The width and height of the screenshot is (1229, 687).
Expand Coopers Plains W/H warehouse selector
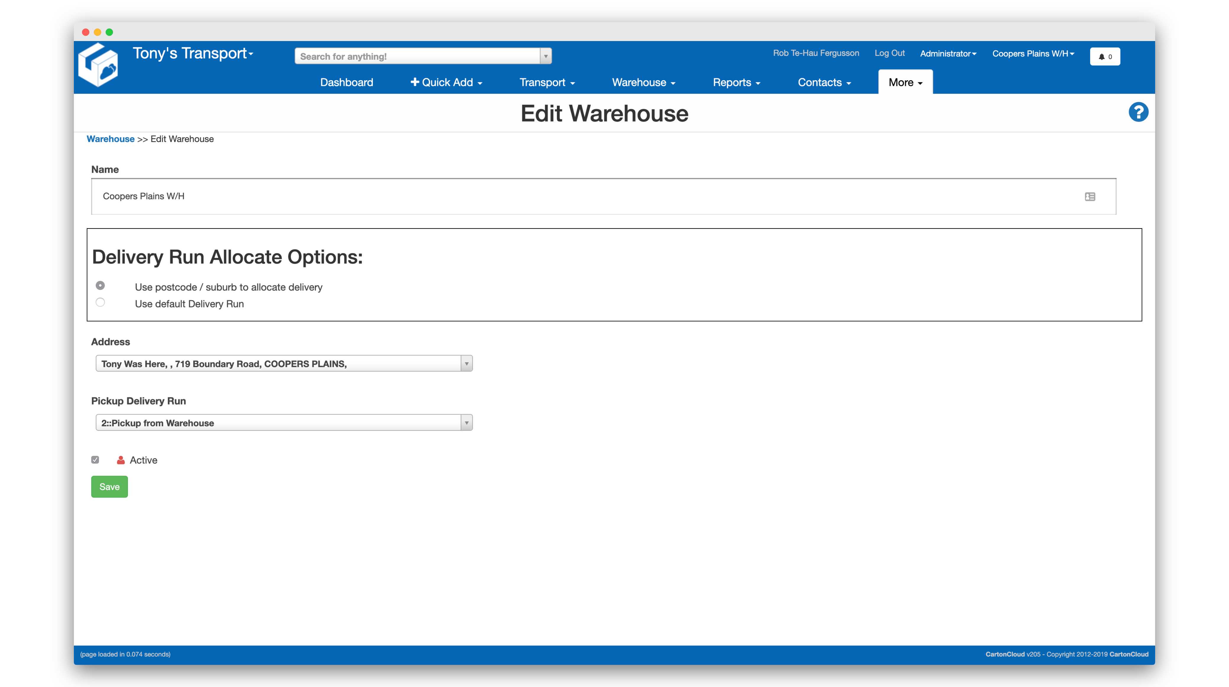click(1033, 53)
